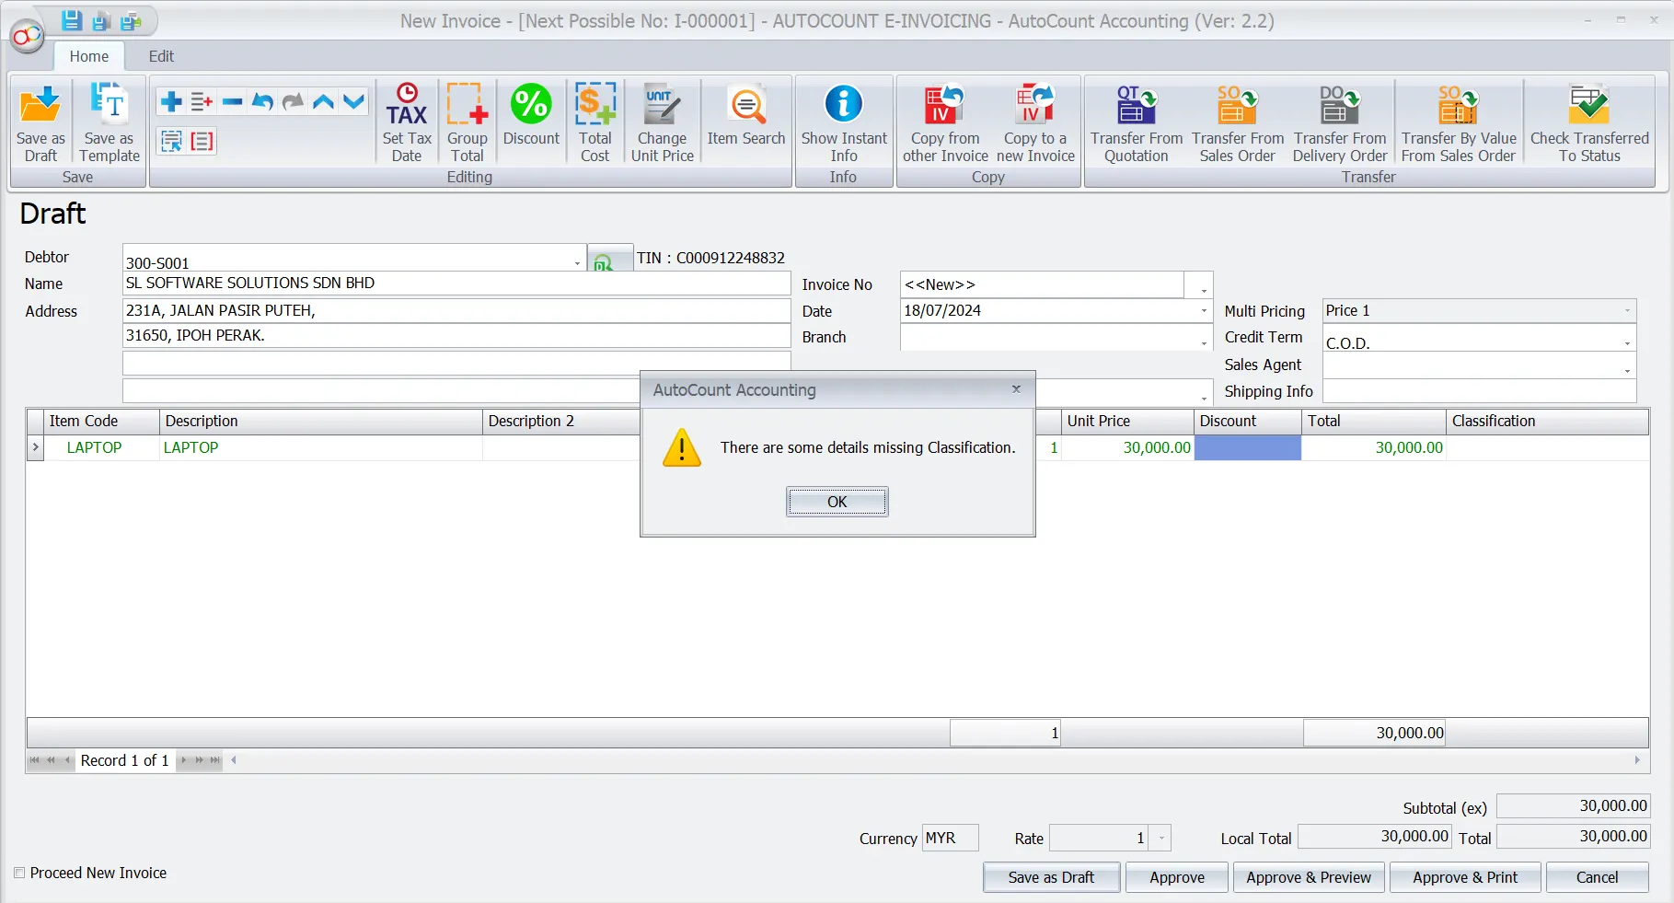
Task: Switch to the Edit tab
Action: tap(161, 56)
